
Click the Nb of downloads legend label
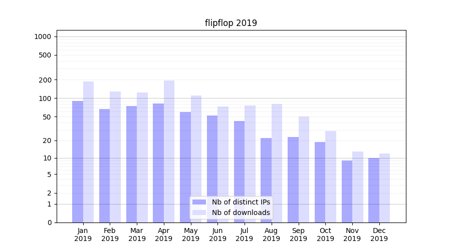point(241,212)
